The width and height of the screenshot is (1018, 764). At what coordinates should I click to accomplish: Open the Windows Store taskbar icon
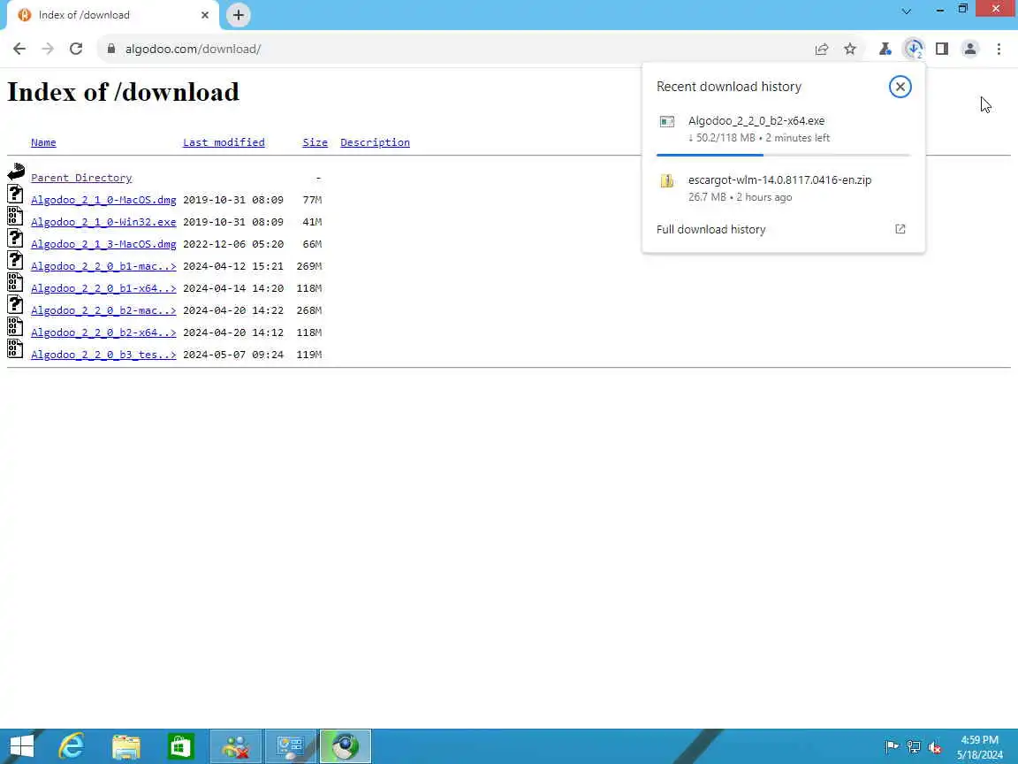[x=181, y=746]
